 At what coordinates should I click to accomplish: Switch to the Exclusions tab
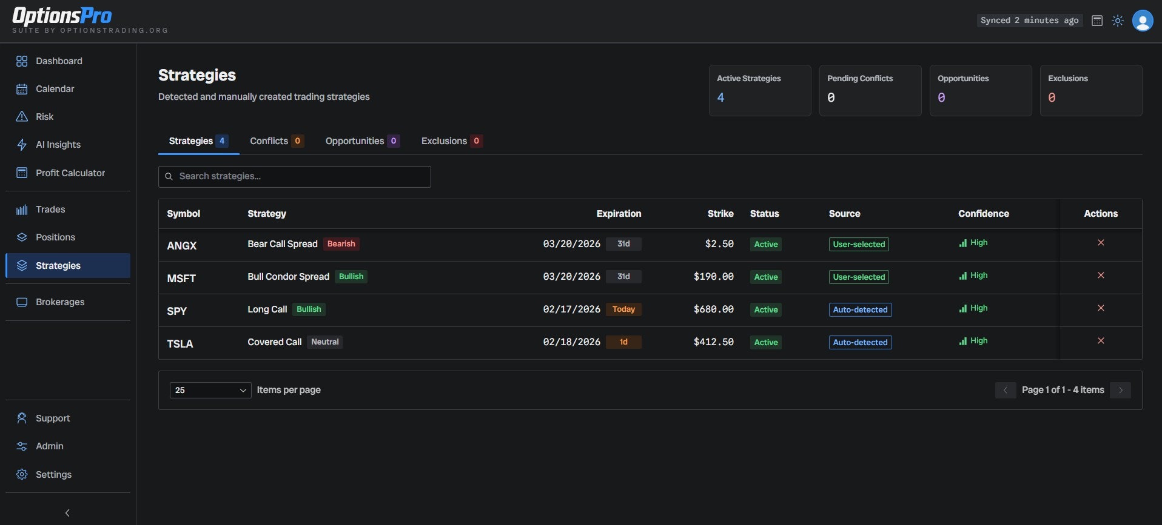(x=452, y=141)
